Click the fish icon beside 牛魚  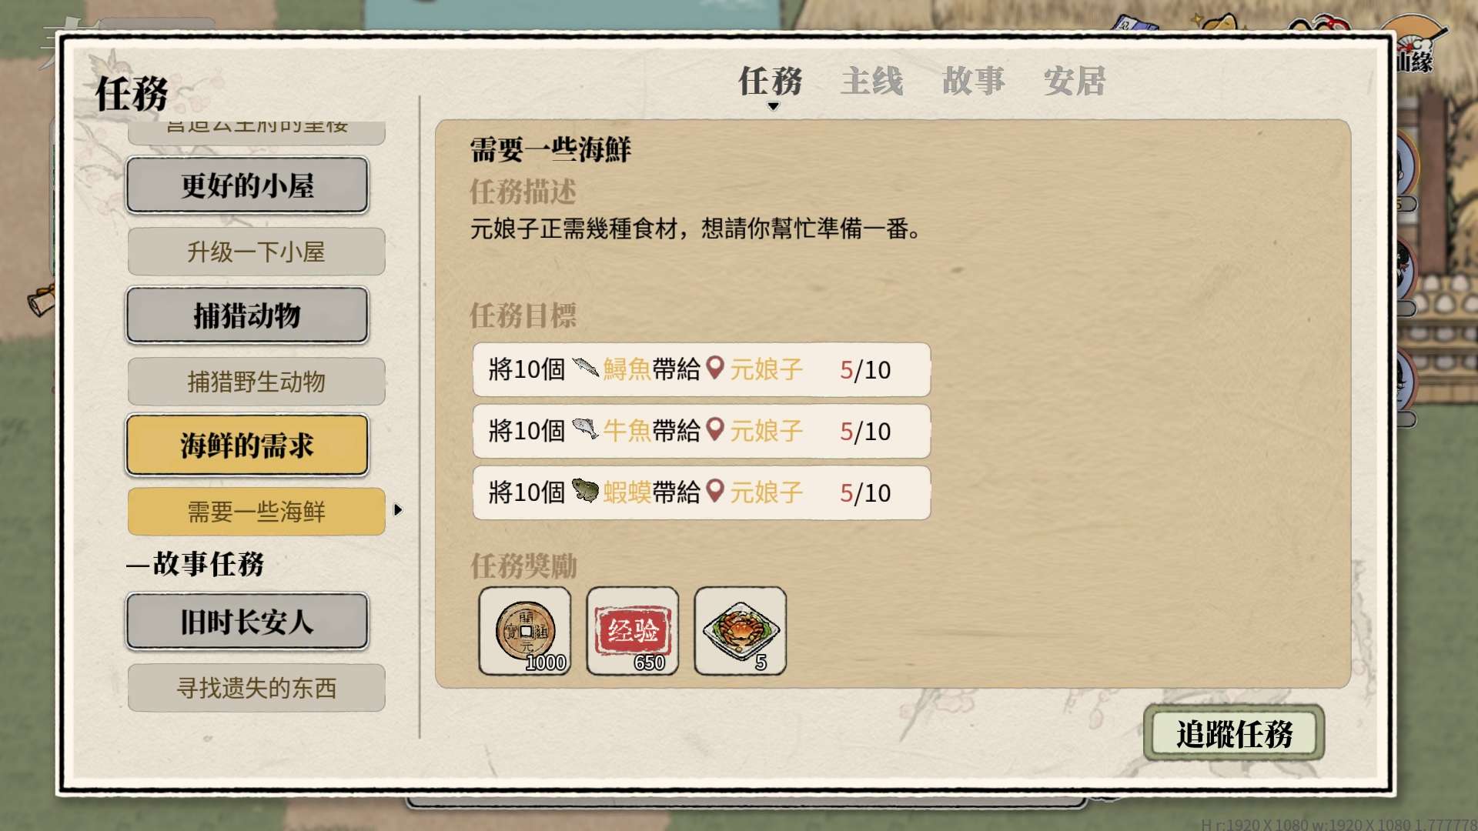(x=585, y=429)
